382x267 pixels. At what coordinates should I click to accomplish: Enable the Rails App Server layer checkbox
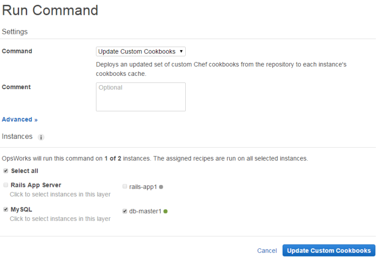[6, 185]
